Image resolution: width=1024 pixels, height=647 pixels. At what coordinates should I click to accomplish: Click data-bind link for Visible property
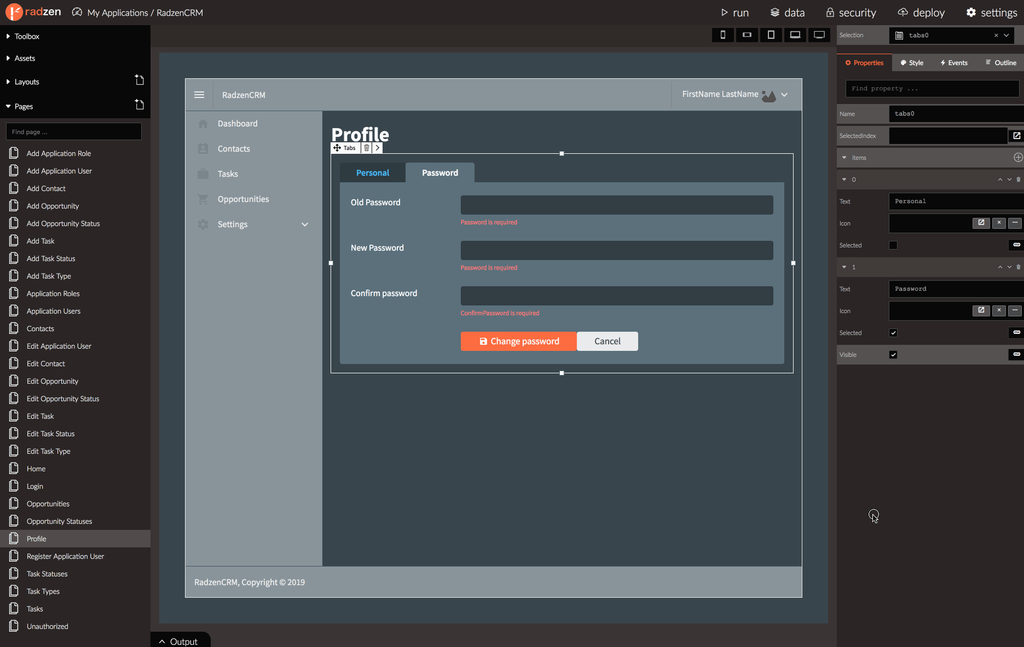pos(1016,355)
